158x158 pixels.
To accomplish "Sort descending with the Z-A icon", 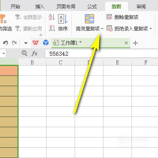I will pyautogui.click(x=52, y=28).
